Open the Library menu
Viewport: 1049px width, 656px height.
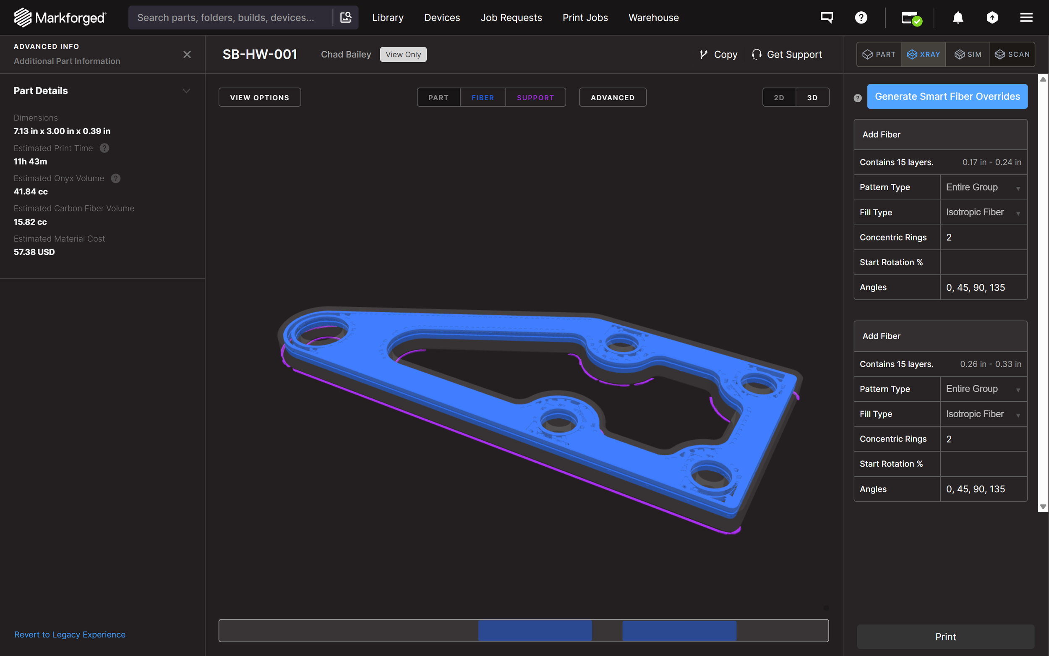tap(388, 17)
